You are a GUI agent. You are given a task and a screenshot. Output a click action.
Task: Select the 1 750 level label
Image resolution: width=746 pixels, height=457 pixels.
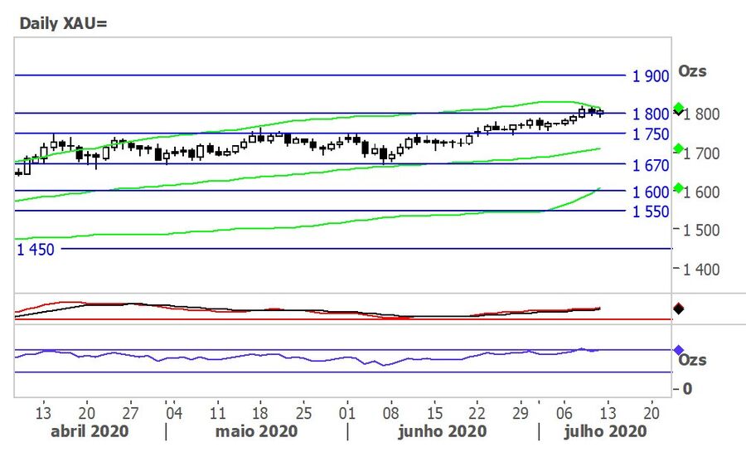(x=651, y=134)
